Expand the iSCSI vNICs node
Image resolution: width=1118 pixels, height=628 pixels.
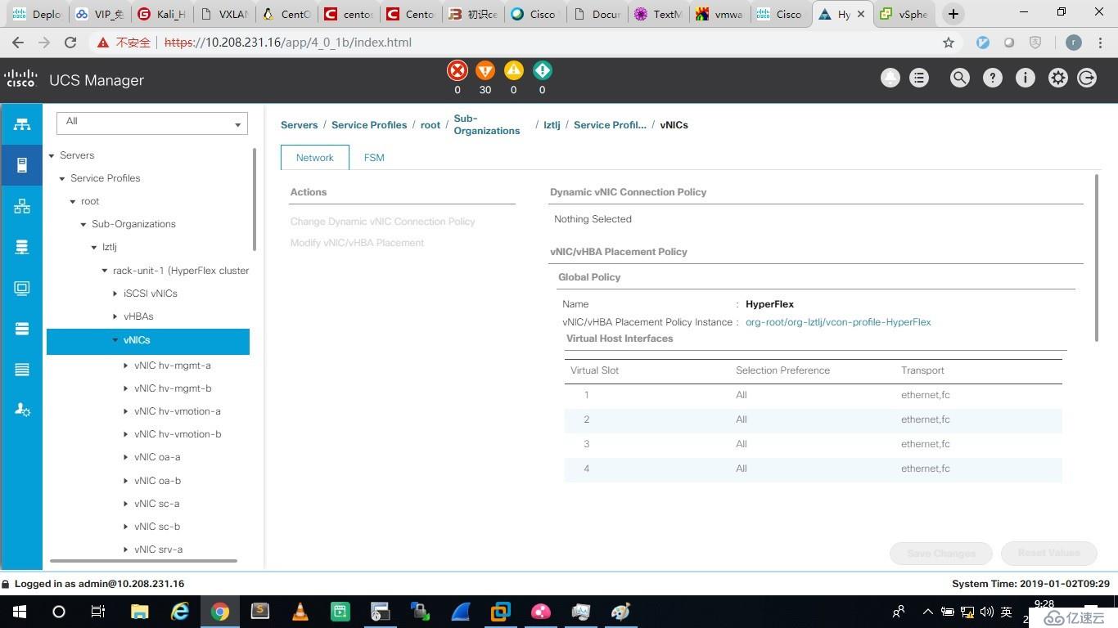[x=115, y=294]
